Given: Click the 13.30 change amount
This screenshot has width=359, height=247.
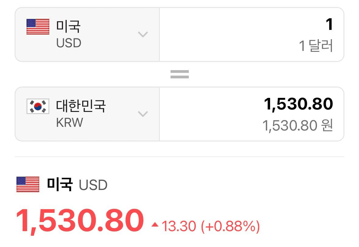Looking at the screenshot, I should 178,226.
